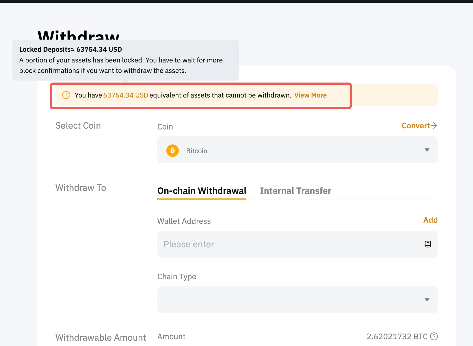The image size is (473, 346).
Task: Expand the Chain Type dropdown arrow
Action: pos(427,300)
